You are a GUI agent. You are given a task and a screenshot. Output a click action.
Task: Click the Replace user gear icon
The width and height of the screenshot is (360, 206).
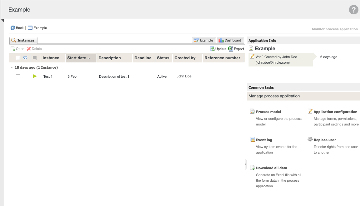click(x=310, y=140)
